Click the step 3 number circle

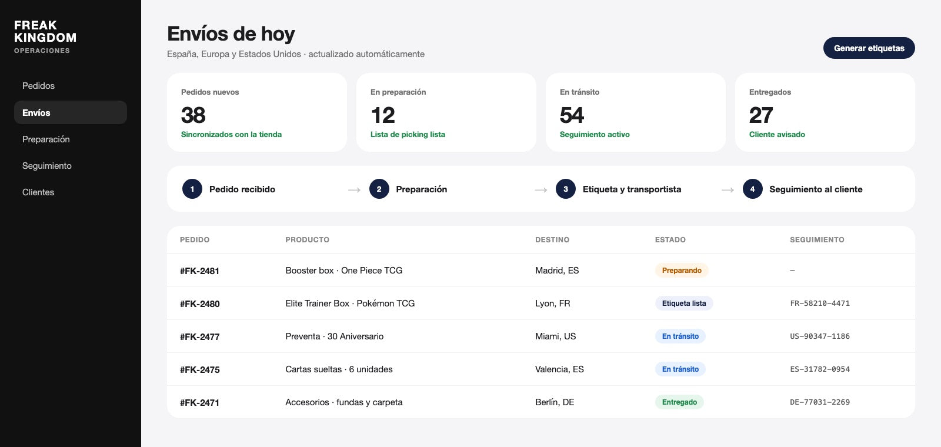pos(566,189)
